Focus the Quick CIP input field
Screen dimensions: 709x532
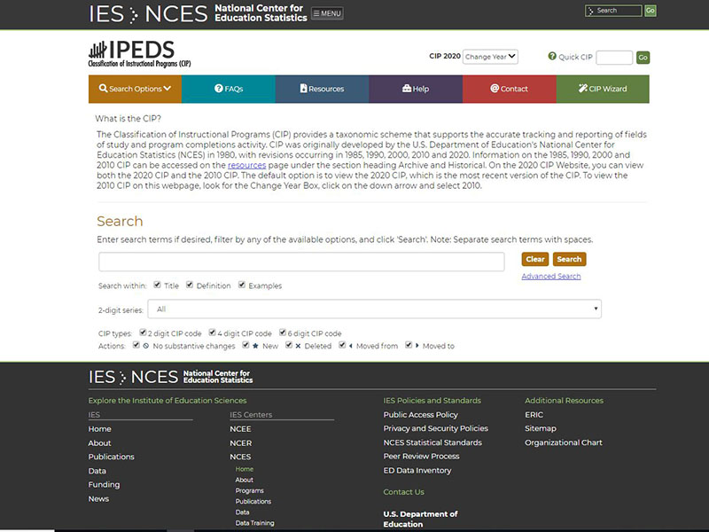click(614, 58)
